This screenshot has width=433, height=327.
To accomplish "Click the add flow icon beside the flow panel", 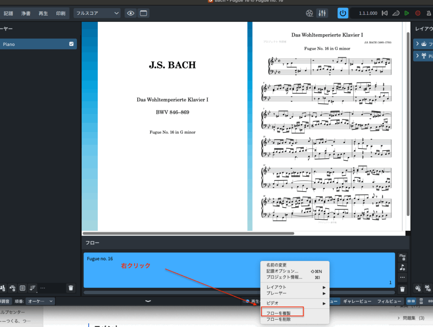I will click(402, 257).
